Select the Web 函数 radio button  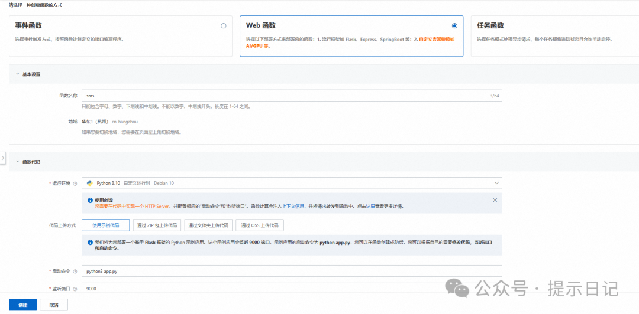pyautogui.click(x=454, y=26)
